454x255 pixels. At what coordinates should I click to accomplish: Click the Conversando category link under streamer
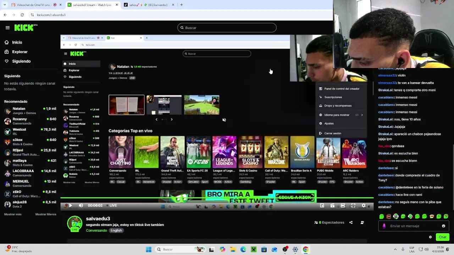click(96, 230)
